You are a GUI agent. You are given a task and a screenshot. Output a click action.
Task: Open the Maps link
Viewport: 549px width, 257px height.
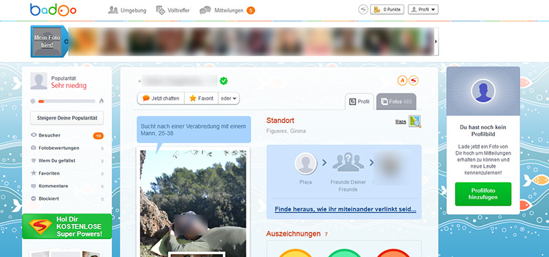401,122
